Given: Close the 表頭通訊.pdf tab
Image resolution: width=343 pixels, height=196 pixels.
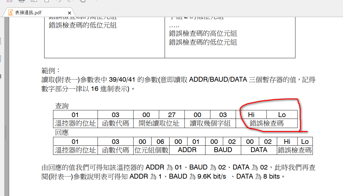Looking at the screenshot, I should 70,13.
